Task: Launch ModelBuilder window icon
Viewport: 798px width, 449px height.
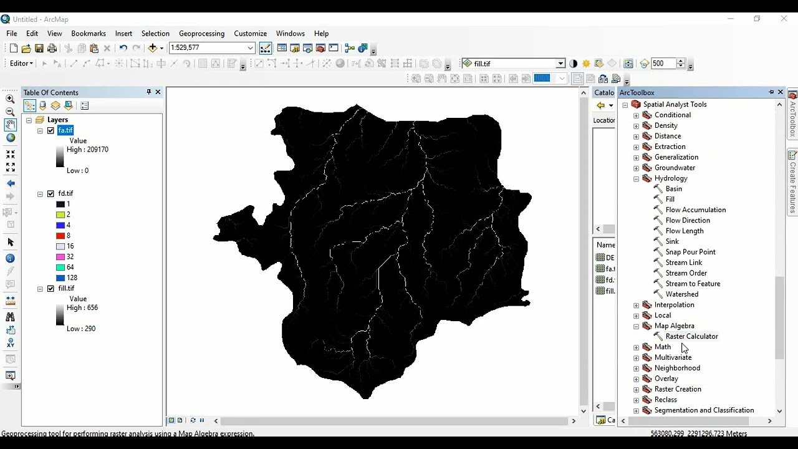Action: click(x=350, y=48)
